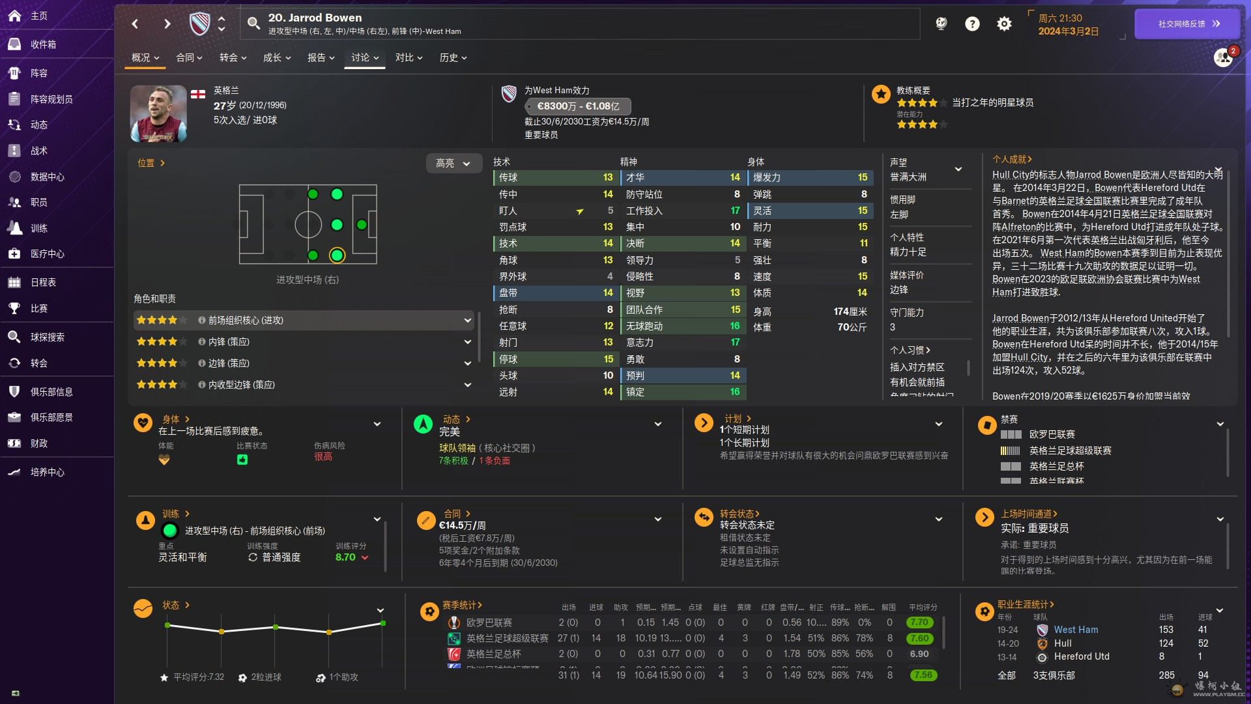Open the 职员 staff sidebar icon
Screen dimensions: 1251x704
click(14, 202)
